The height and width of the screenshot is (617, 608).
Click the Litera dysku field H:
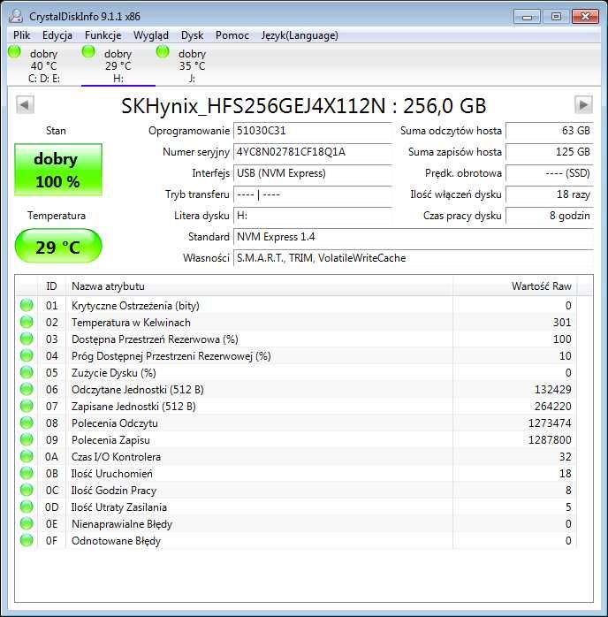point(313,216)
